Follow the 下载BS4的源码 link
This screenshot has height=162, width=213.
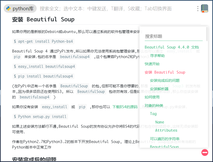click(x=125, y=107)
